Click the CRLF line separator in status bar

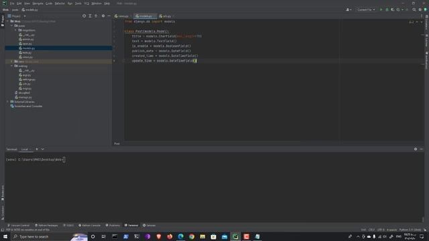(371, 230)
